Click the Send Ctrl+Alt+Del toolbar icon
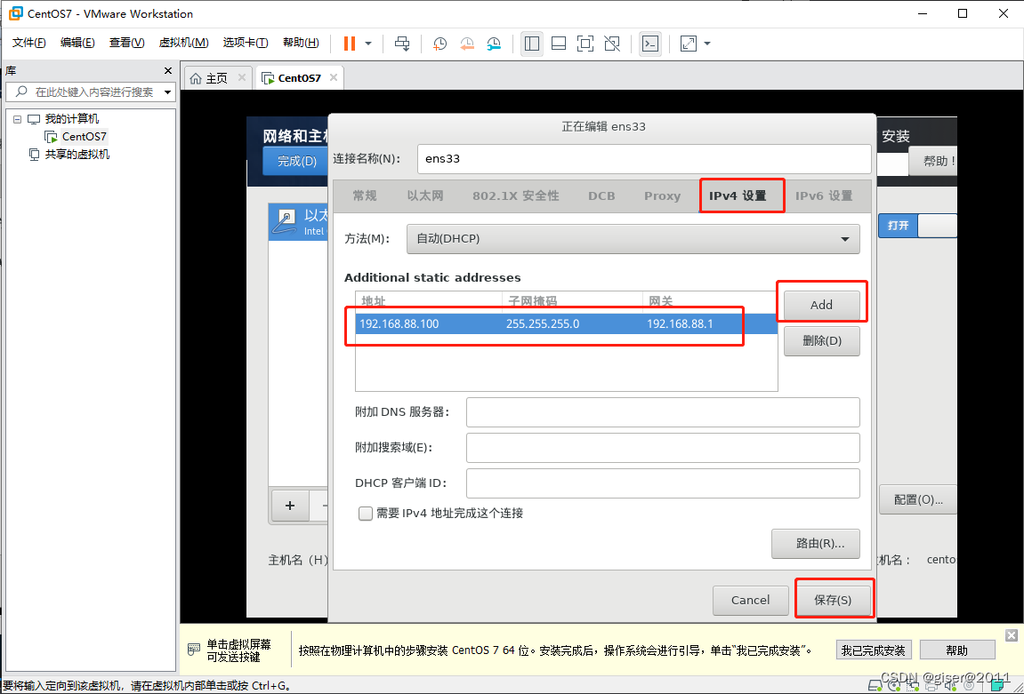 tap(402, 44)
